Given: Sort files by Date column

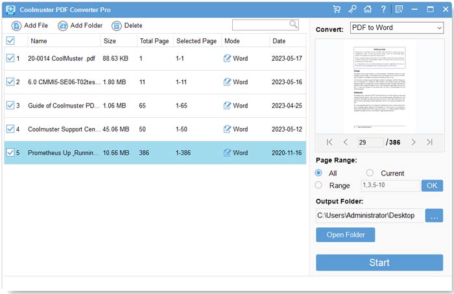Looking at the screenshot, I should (x=279, y=41).
